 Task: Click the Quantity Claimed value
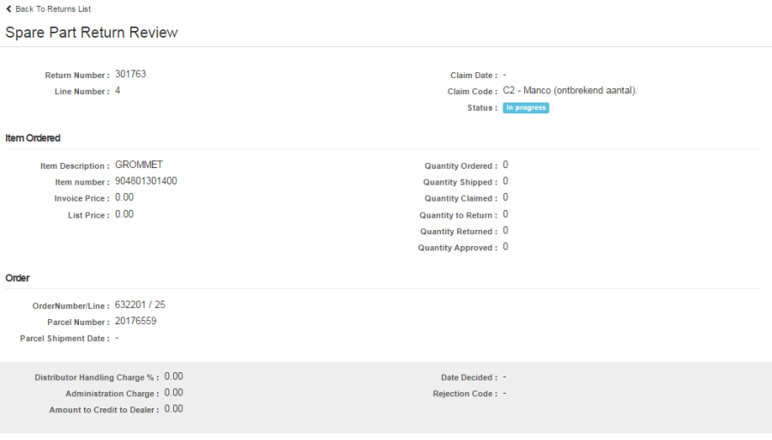point(505,197)
